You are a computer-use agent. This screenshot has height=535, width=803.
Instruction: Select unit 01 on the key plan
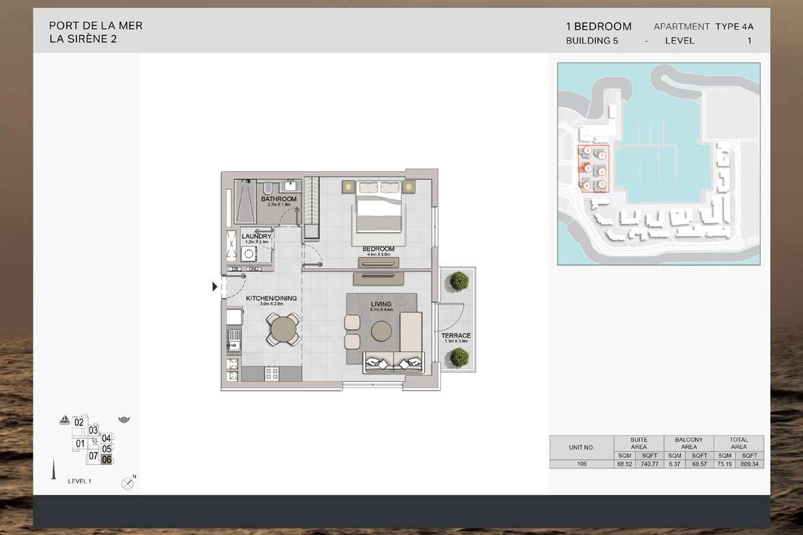pos(80,443)
